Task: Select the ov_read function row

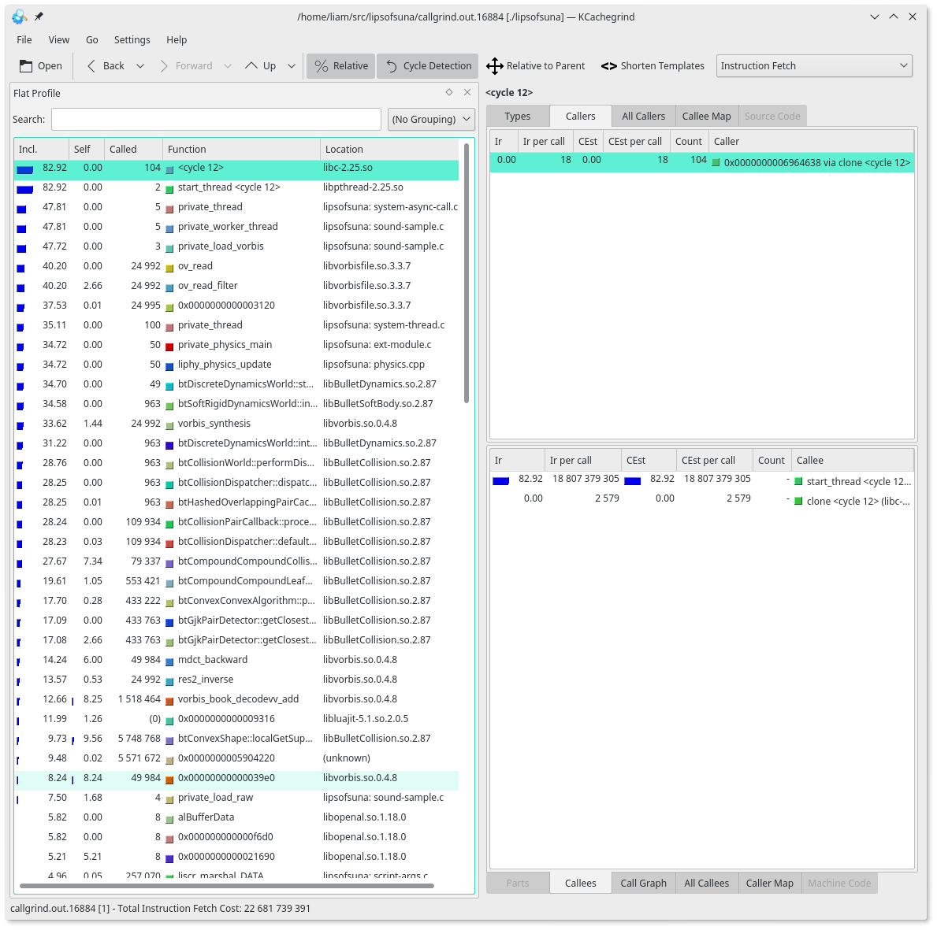Action: (195, 266)
